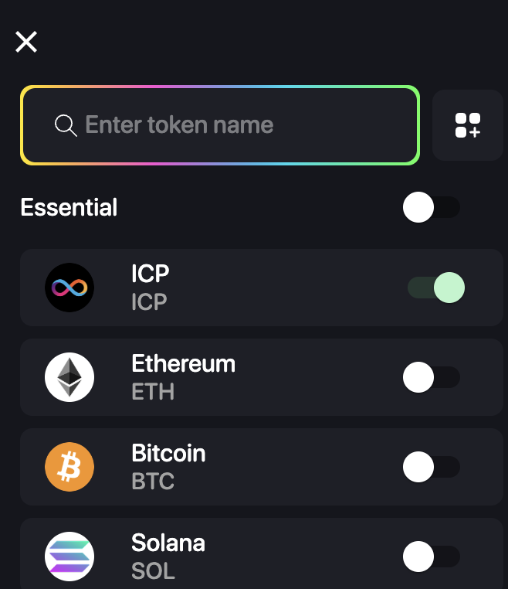Click the Essential section heading

pyautogui.click(x=69, y=208)
